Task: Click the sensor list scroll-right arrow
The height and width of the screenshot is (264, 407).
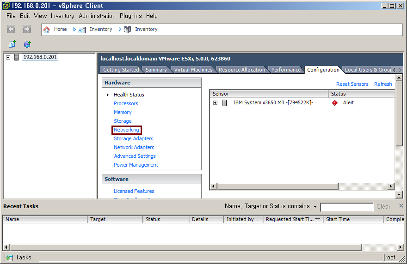Action: click(x=391, y=186)
